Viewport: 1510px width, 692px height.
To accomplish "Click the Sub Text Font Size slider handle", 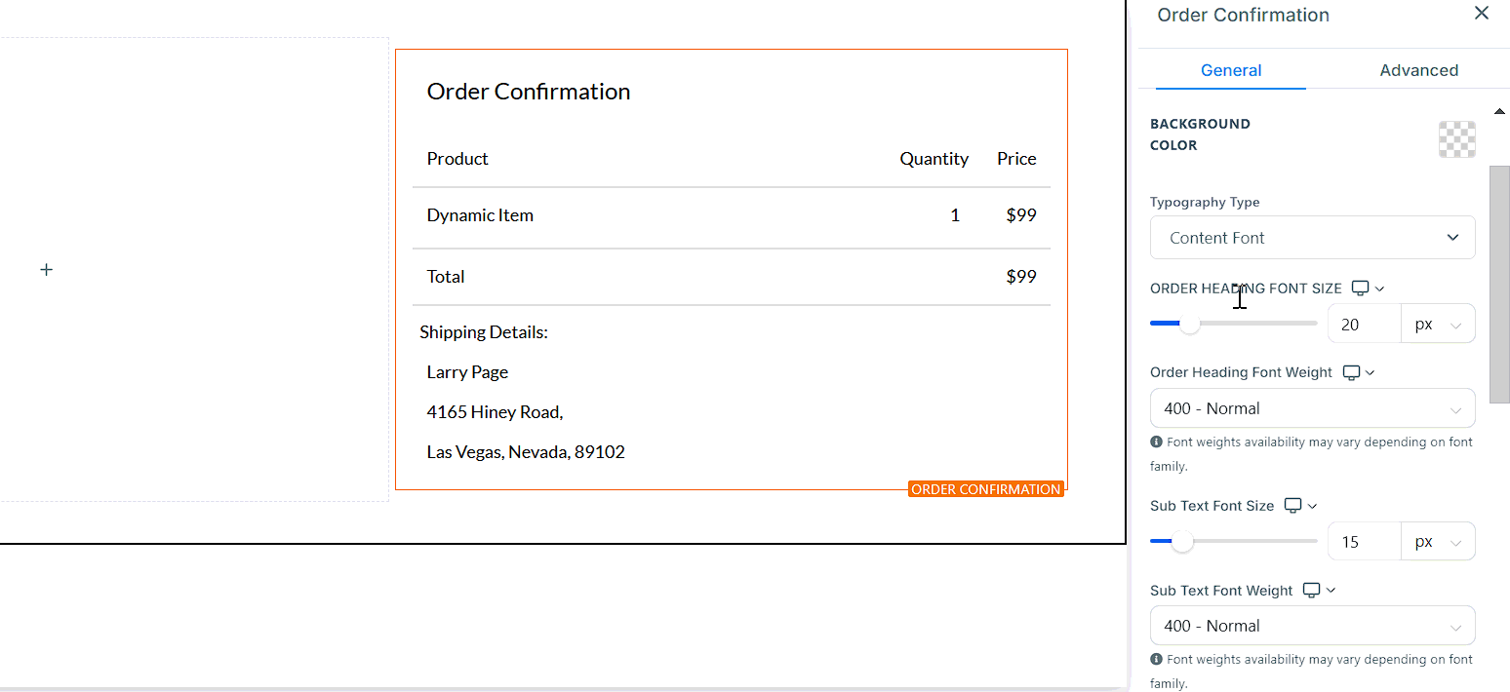I will pos(1182,542).
